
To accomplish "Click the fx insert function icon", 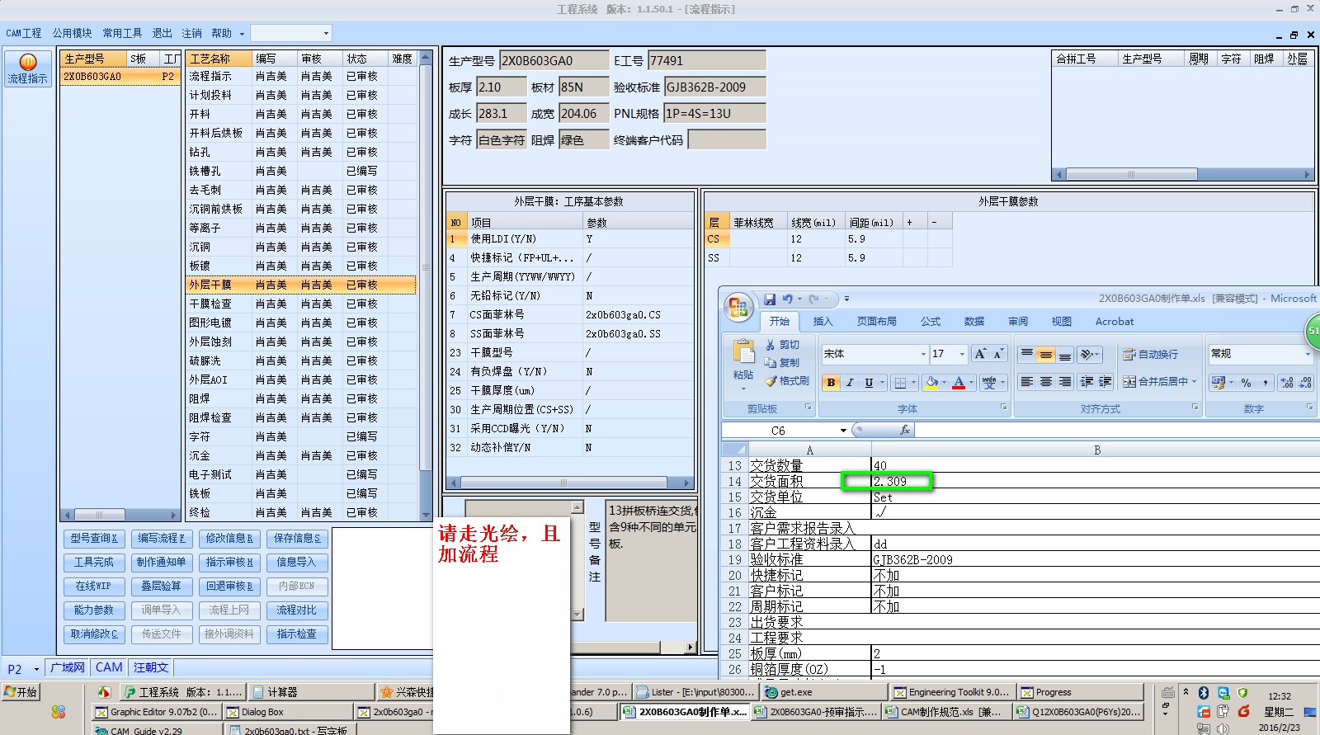I will point(904,430).
